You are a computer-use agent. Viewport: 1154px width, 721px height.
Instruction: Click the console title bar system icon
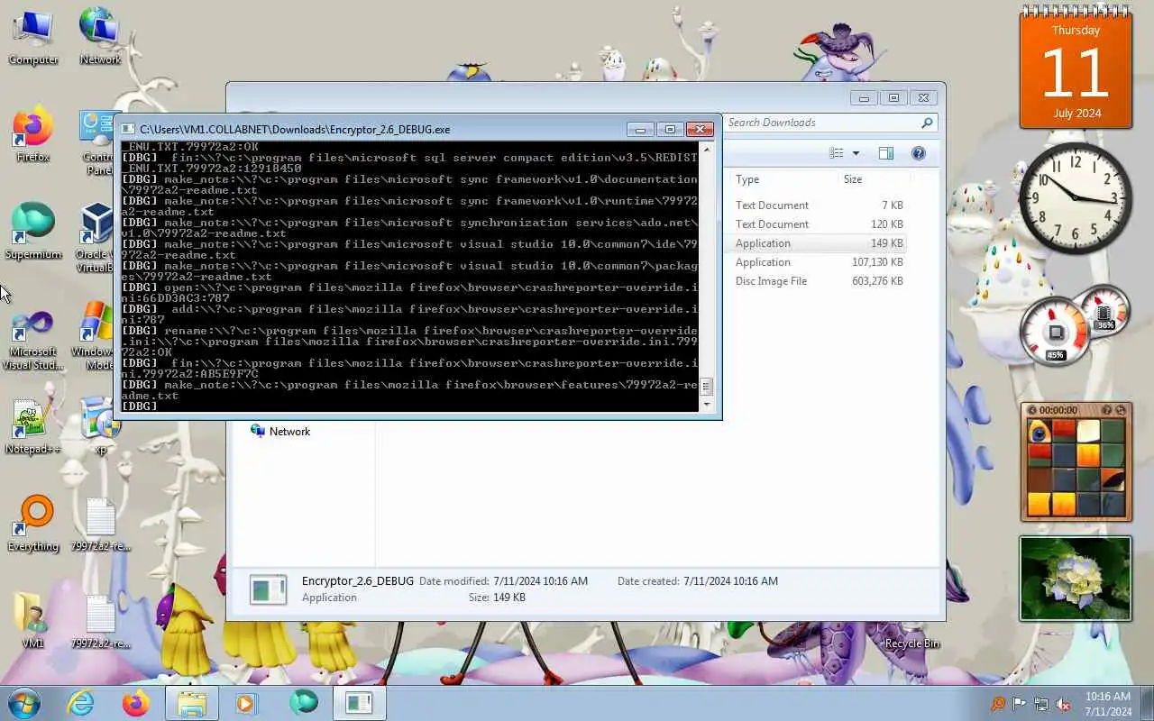[128, 130]
